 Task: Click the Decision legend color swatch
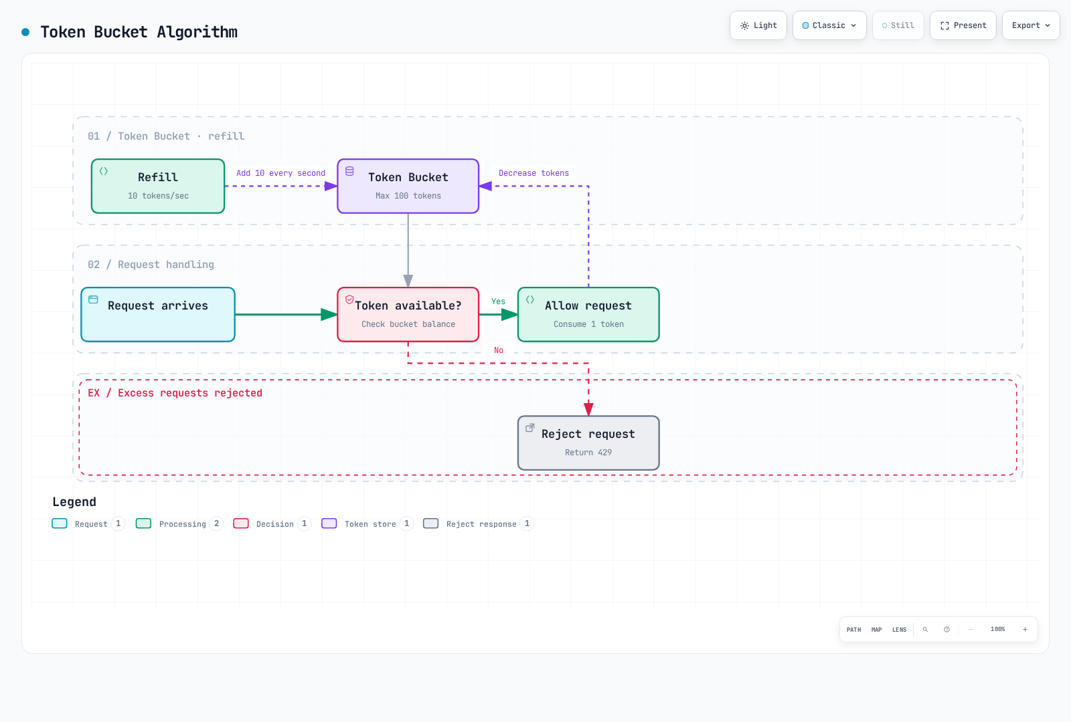pyautogui.click(x=241, y=523)
